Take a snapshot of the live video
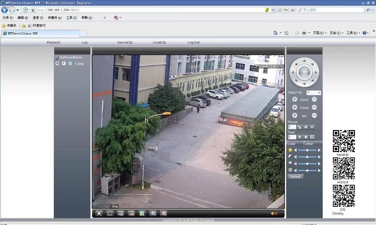Screen dimensions: 376x225 pos(142,213)
